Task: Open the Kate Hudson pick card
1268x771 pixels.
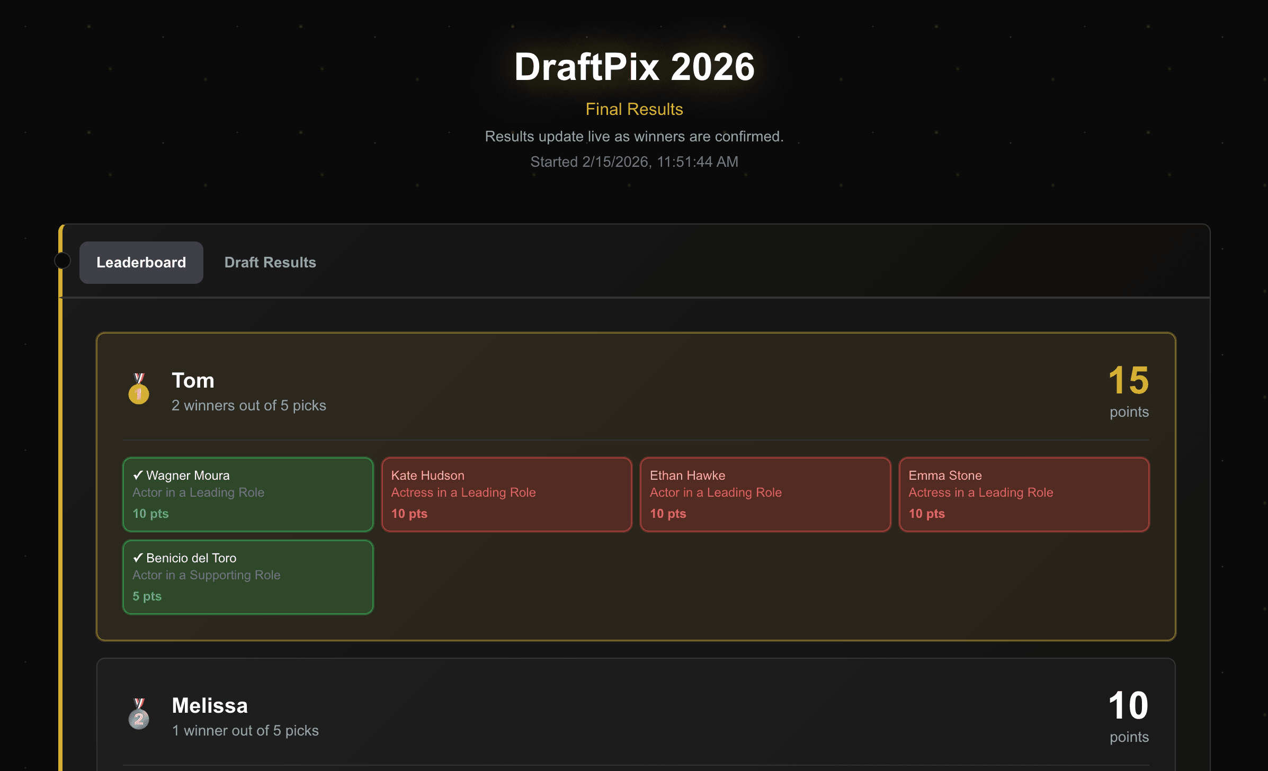Action: [506, 494]
